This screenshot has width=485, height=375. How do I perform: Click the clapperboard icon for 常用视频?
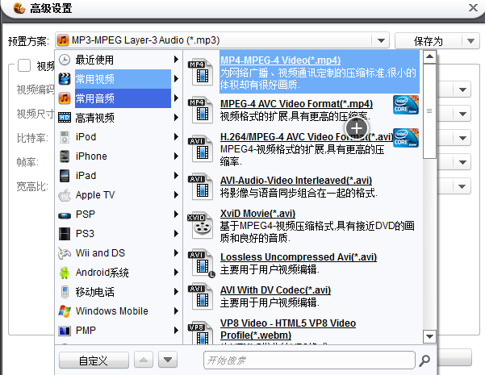(65, 79)
